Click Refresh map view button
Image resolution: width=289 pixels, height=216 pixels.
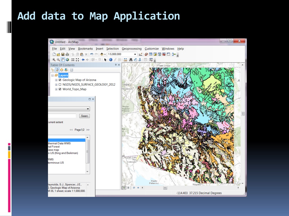tap(134, 188)
